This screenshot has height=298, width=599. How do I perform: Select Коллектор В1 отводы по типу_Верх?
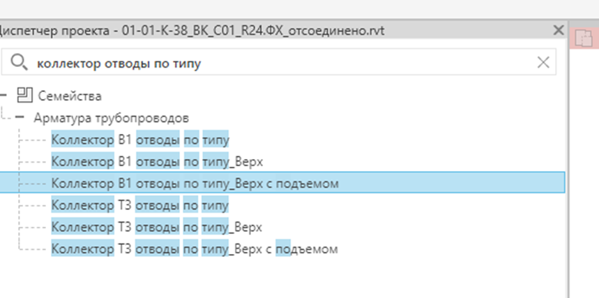point(157,162)
